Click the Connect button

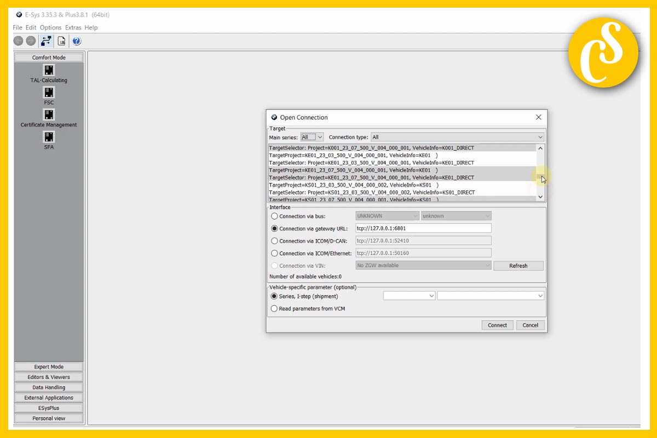click(497, 325)
